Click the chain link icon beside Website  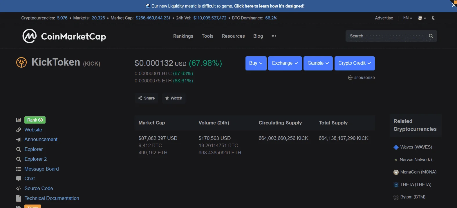pos(19,130)
